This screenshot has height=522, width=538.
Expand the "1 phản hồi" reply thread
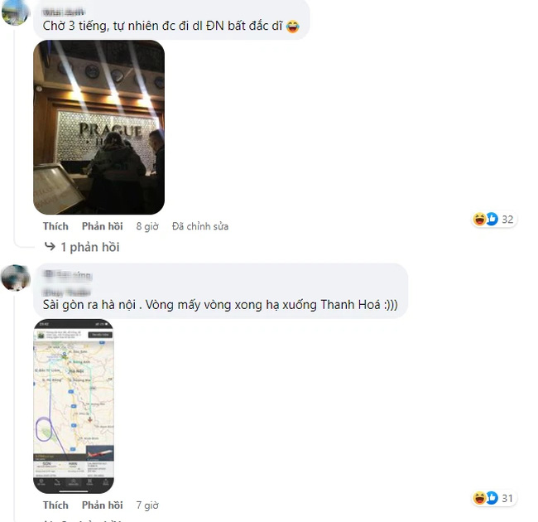[x=90, y=247]
